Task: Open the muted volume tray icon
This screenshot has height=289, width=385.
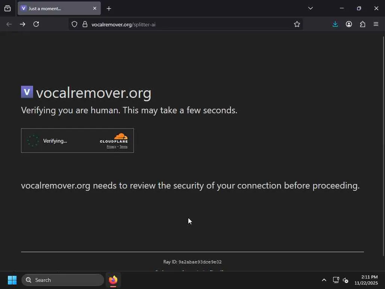Action: point(346,280)
